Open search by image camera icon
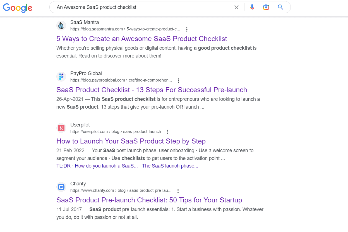 (x=266, y=7)
